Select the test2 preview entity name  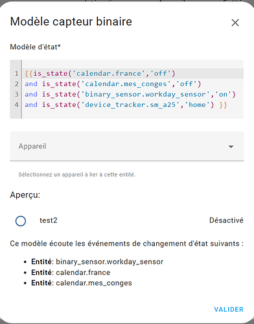point(49,220)
